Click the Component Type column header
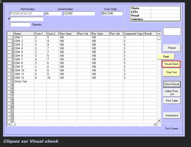The width and height of the screenshot is (191, 147). [x=133, y=34]
